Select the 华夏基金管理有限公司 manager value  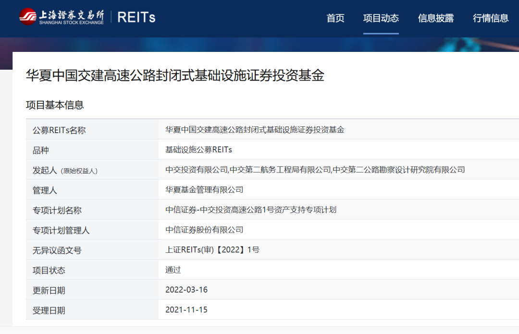pos(204,190)
